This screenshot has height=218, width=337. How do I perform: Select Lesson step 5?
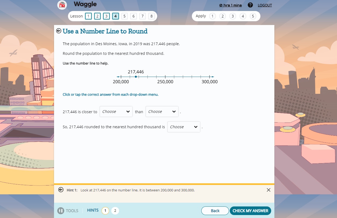tap(124, 16)
